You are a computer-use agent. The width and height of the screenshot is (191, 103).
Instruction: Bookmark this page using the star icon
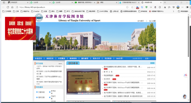click(132, 7)
